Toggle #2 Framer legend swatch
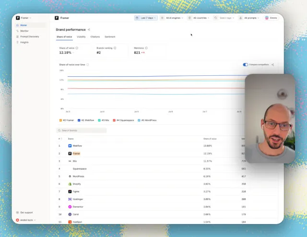The height and width of the screenshot is (237, 307). [x=61, y=120]
